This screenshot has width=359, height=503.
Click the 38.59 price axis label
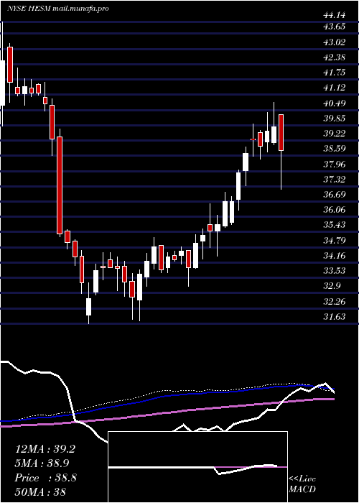pyautogui.click(x=335, y=149)
